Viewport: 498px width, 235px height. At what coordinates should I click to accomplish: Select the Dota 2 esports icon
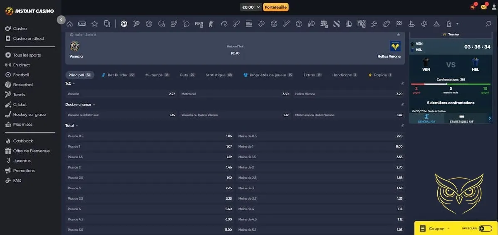(337, 24)
